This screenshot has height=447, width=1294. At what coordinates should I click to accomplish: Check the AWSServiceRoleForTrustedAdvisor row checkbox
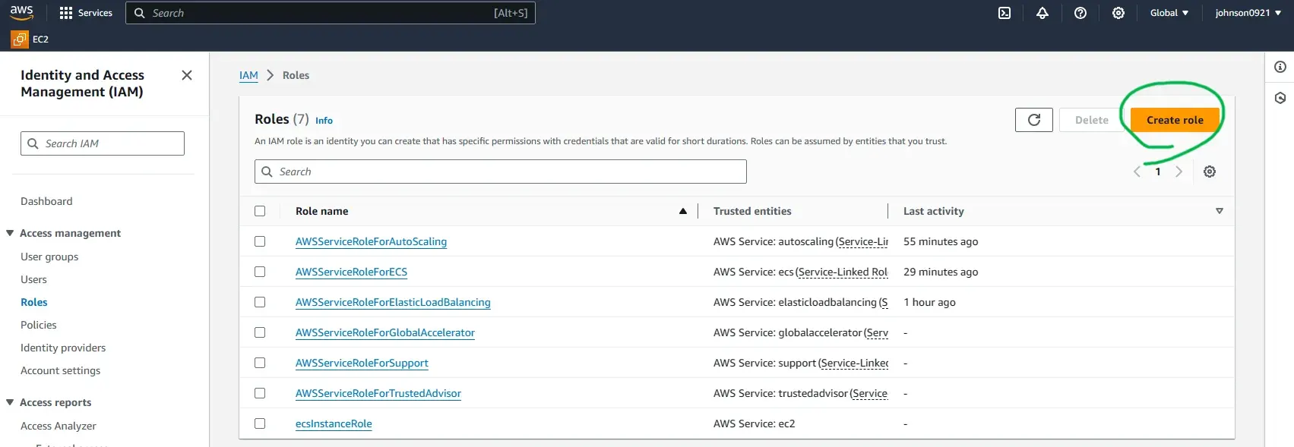tap(260, 393)
